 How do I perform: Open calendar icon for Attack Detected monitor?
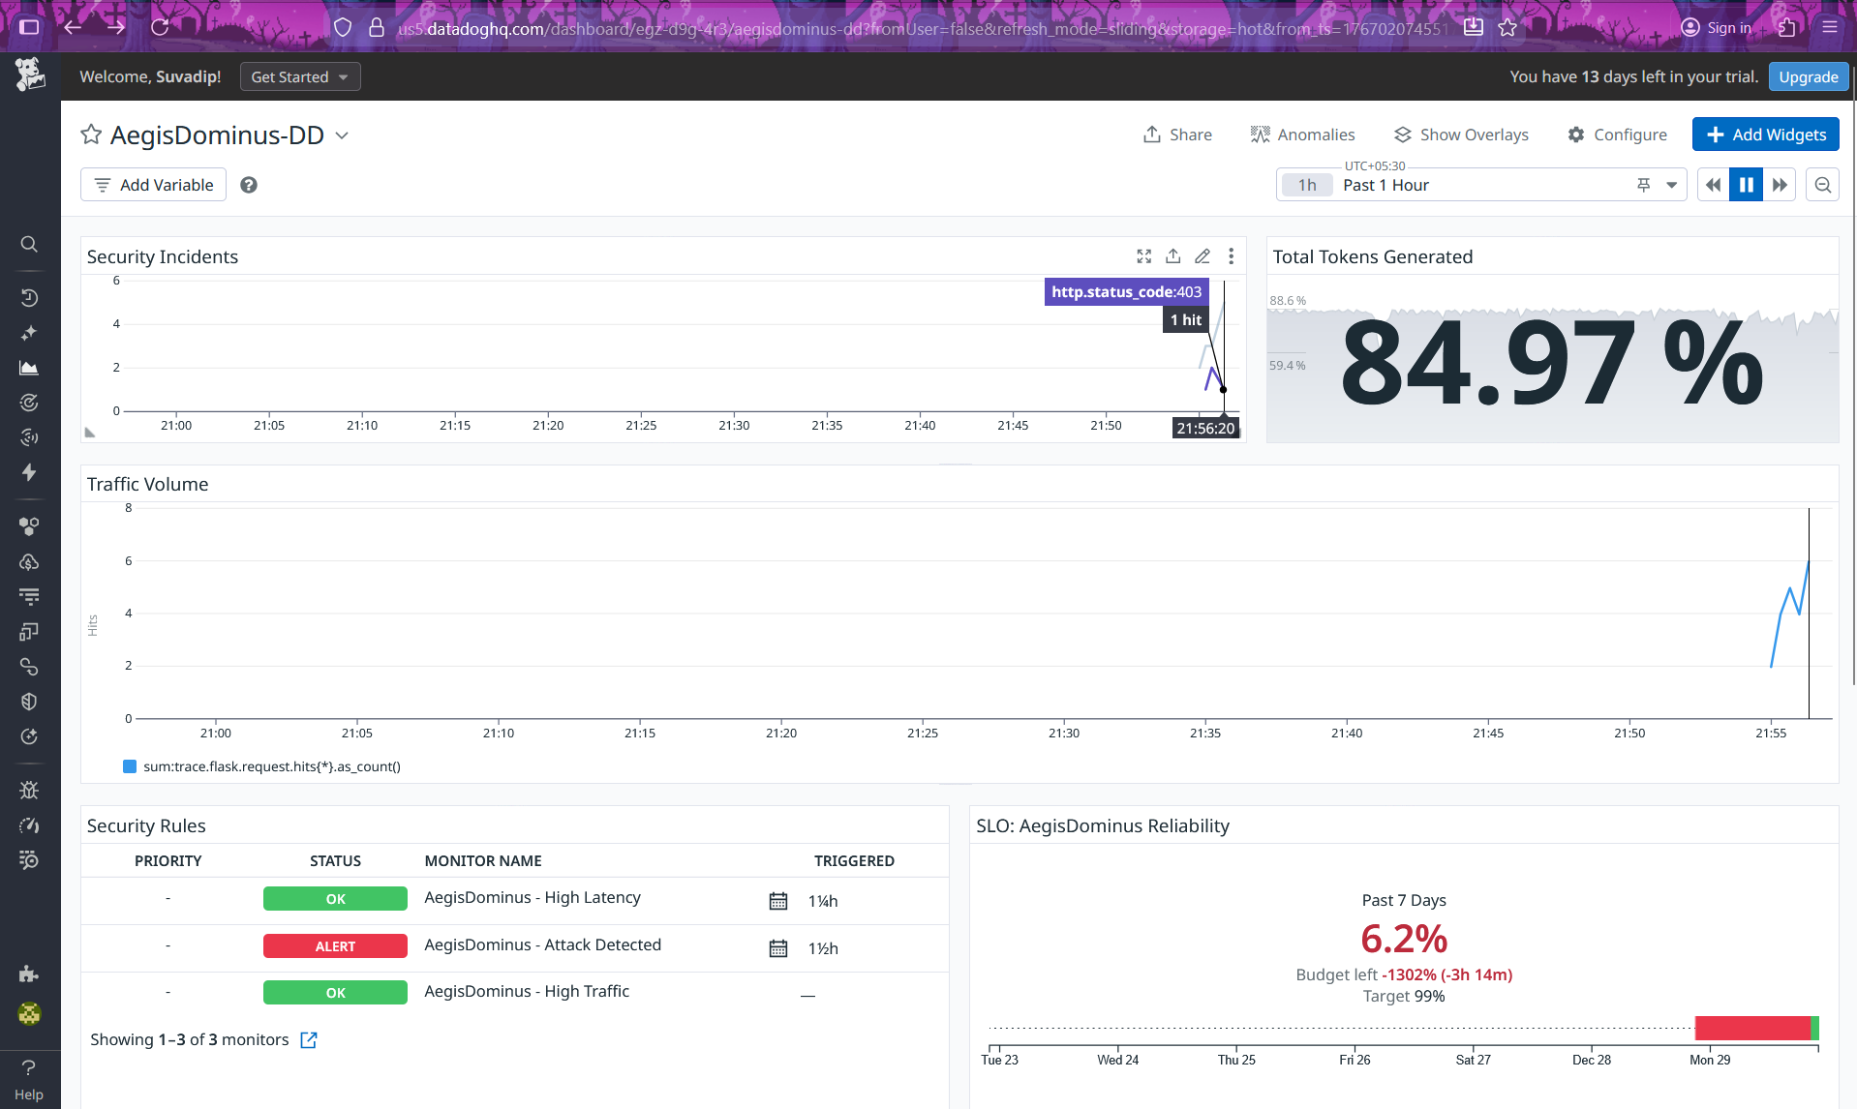pos(778,948)
